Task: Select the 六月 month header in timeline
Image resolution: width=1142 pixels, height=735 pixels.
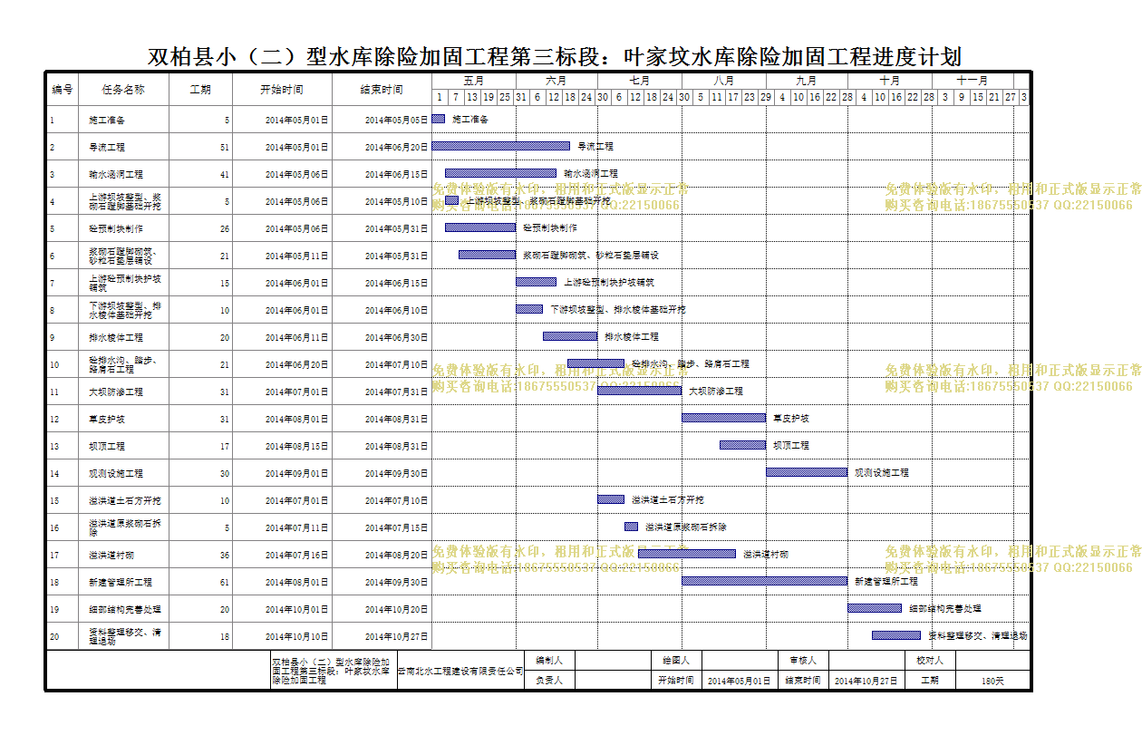Action: point(556,81)
